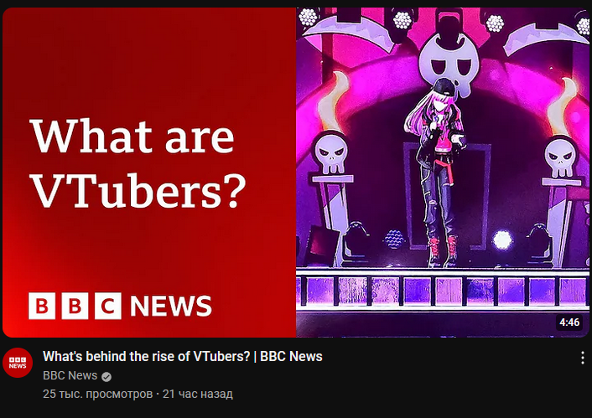This screenshot has height=418, width=592.
Task: Click the verified checkmark badge beside BBC News
Action: click(x=106, y=376)
